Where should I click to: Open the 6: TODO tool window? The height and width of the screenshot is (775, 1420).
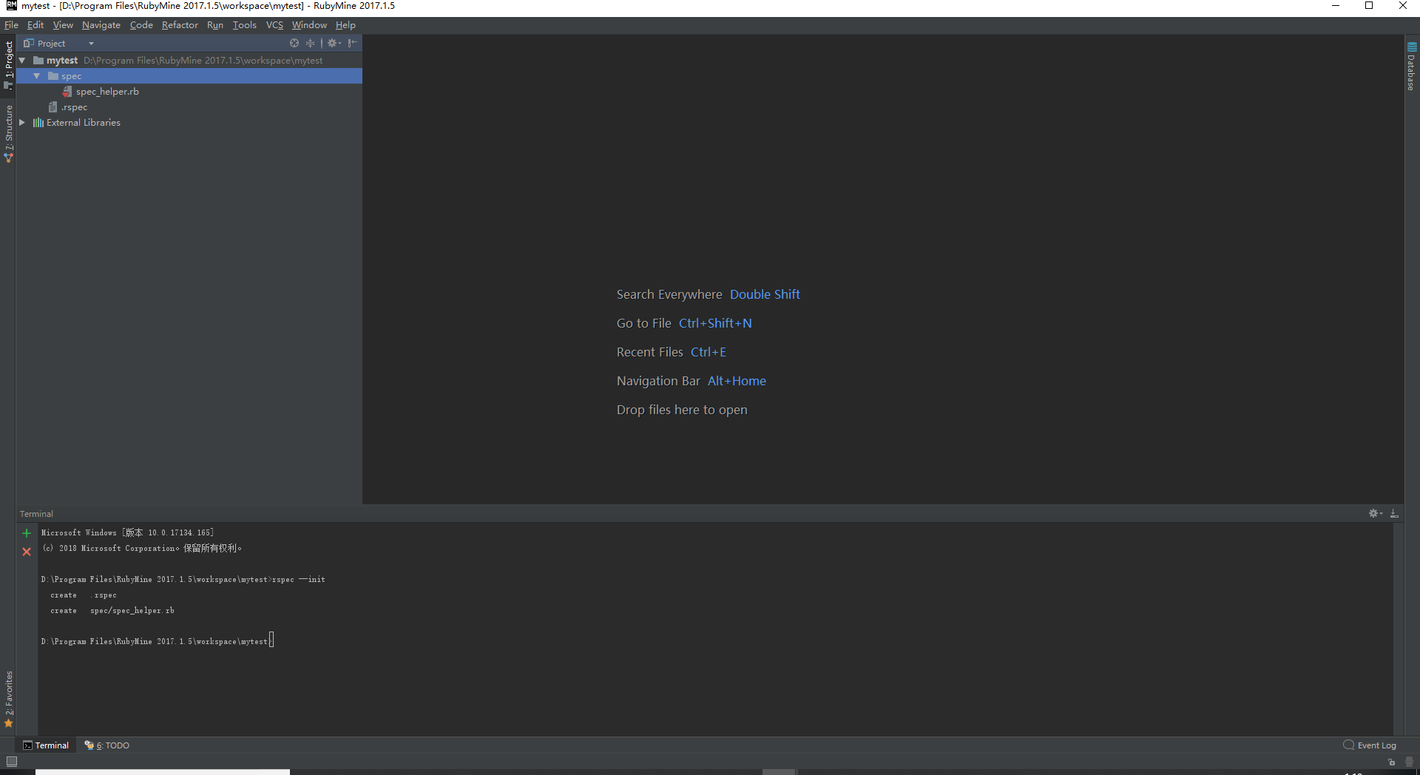pyautogui.click(x=107, y=745)
